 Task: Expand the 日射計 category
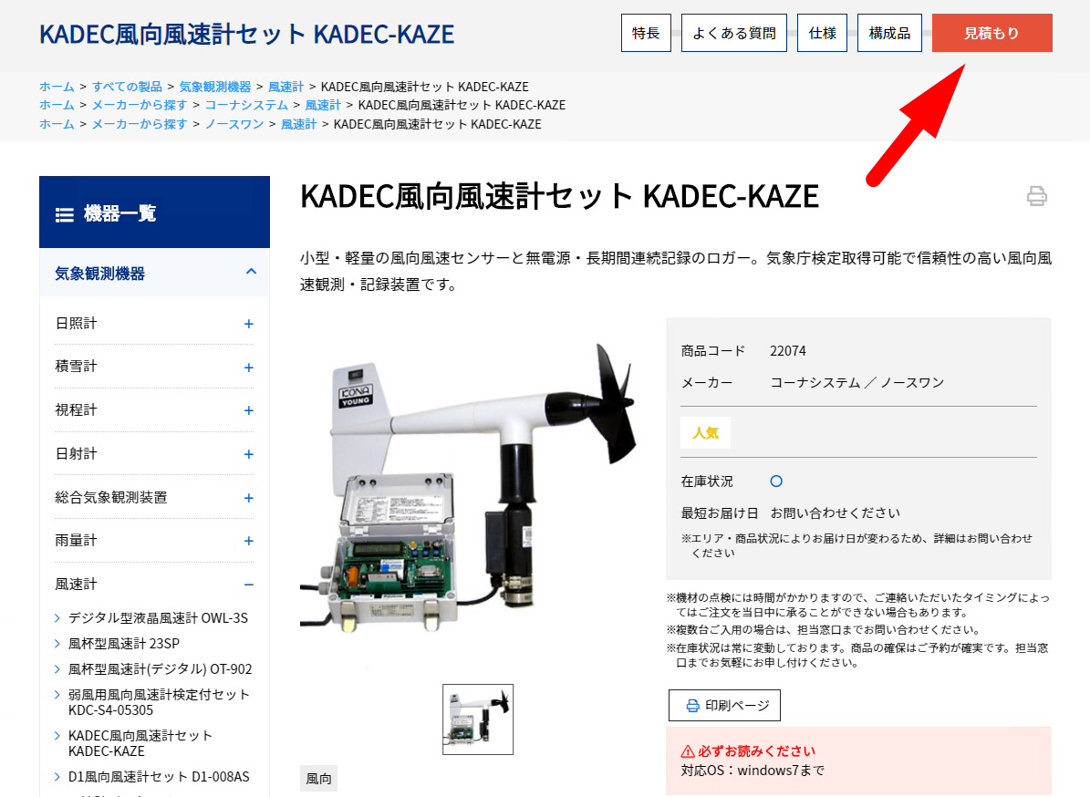[247, 452]
